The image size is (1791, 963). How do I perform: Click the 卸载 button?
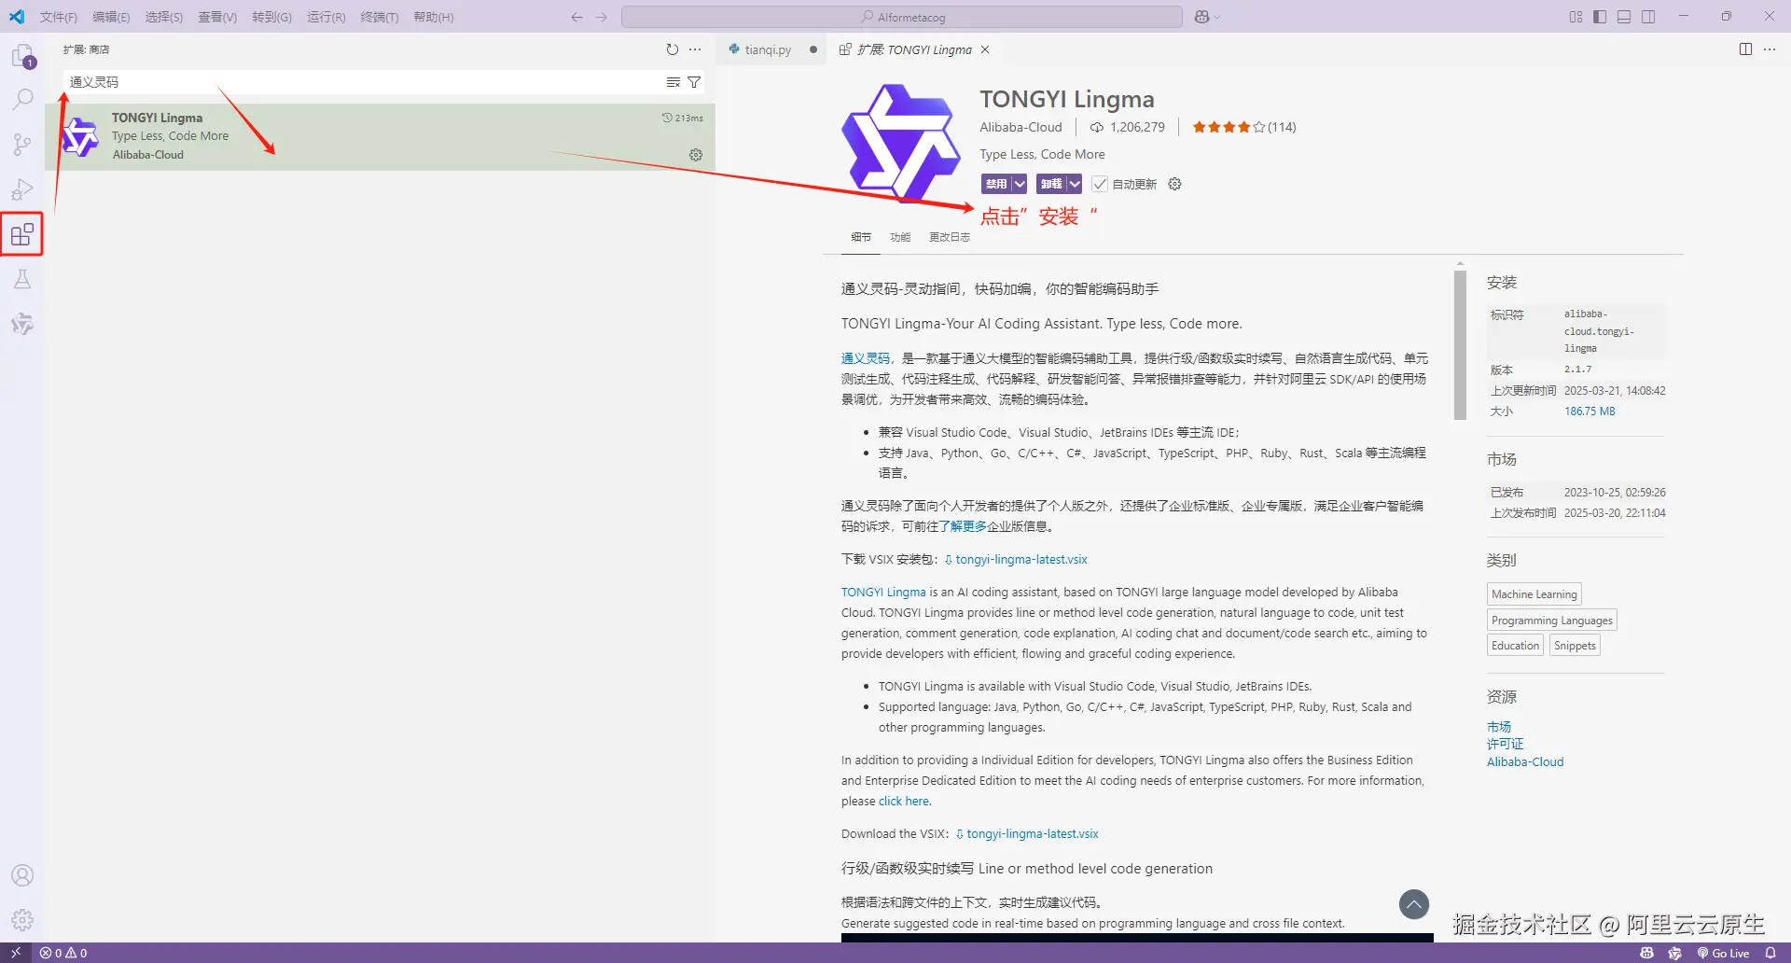(1051, 184)
